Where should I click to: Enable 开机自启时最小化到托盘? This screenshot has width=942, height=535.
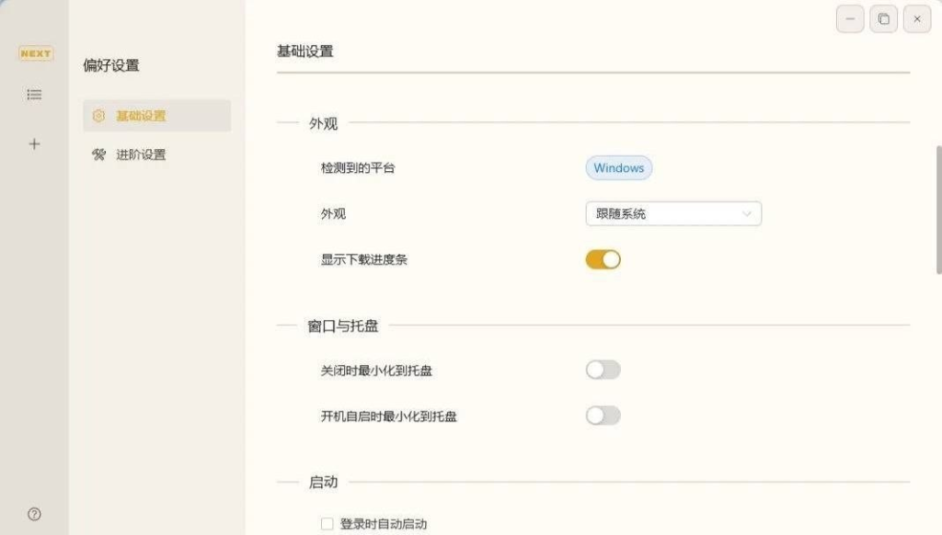coord(603,415)
